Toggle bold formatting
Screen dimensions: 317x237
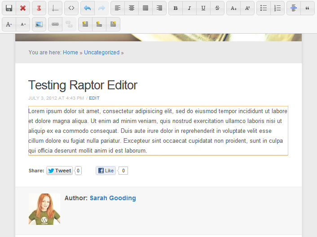point(176,8)
